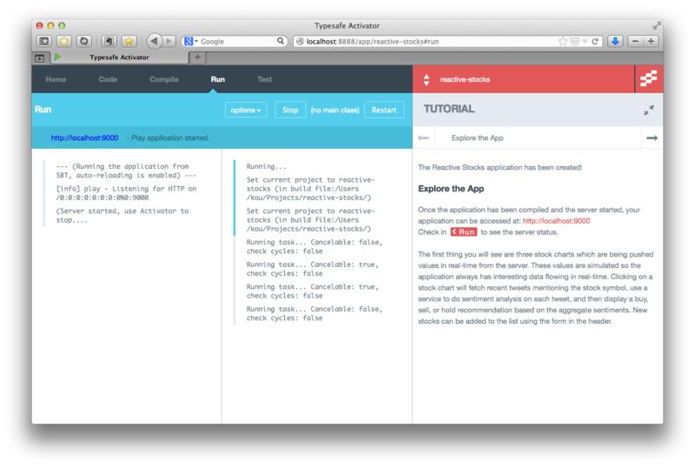Select the Typesafe Activator browser tab

[x=119, y=57]
